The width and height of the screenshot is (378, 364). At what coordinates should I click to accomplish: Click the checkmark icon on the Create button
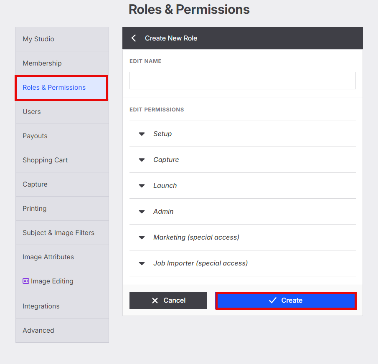click(x=273, y=300)
